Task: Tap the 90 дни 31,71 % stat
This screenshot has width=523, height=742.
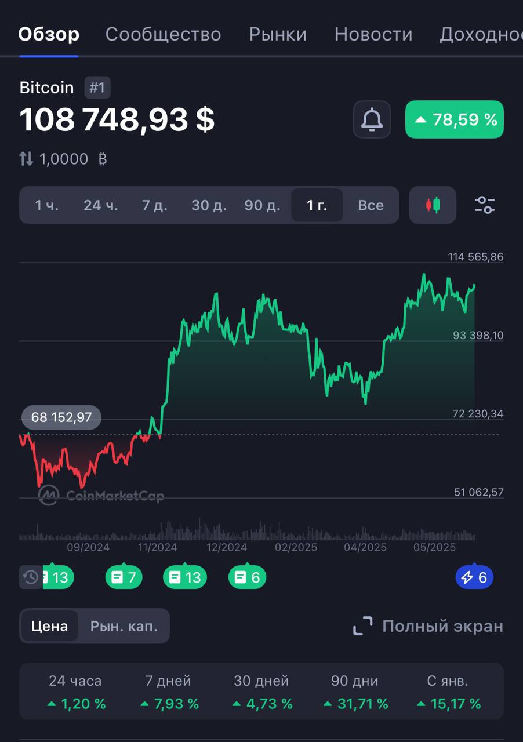Action: pyautogui.click(x=355, y=693)
